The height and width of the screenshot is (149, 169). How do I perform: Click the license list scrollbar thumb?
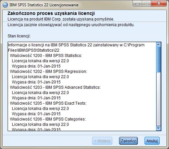tap(159, 60)
